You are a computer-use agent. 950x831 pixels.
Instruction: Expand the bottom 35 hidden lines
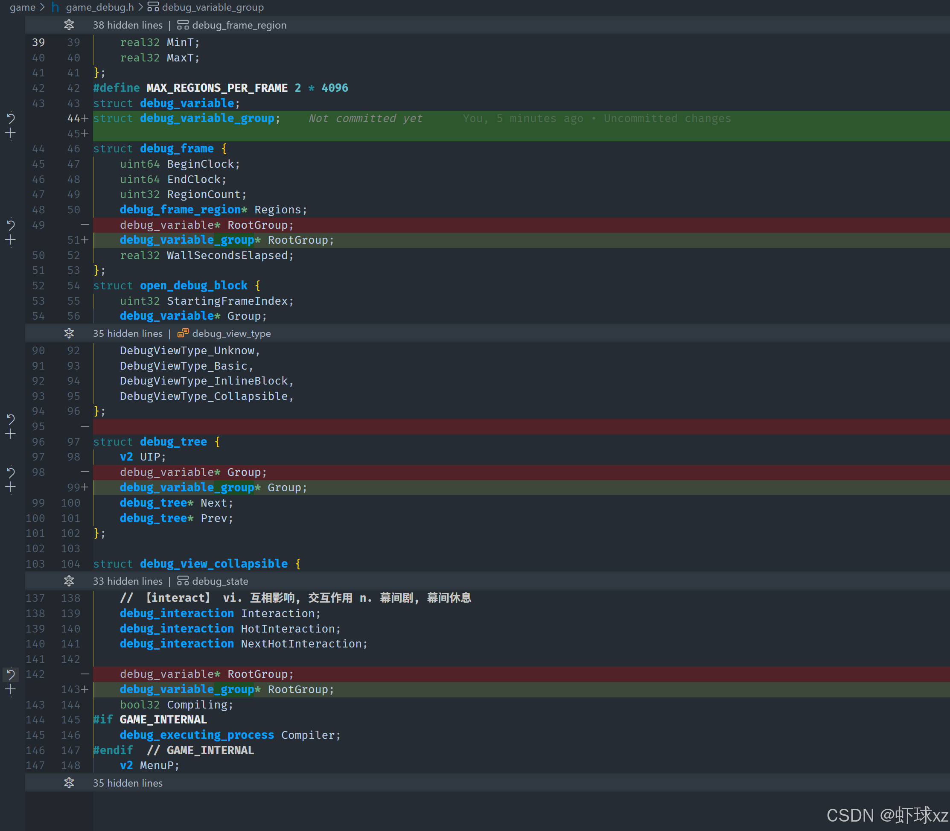69,783
